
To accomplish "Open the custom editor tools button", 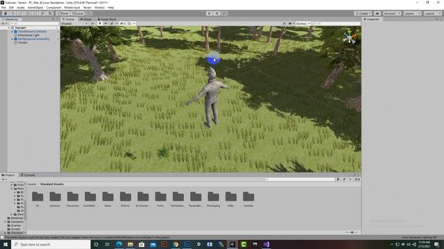I will click(50, 13).
